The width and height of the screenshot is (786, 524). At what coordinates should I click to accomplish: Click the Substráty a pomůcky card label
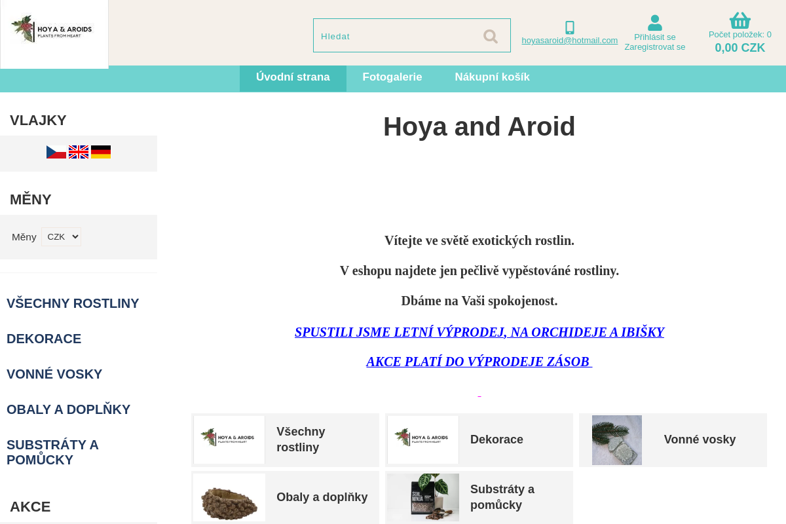point(502,497)
